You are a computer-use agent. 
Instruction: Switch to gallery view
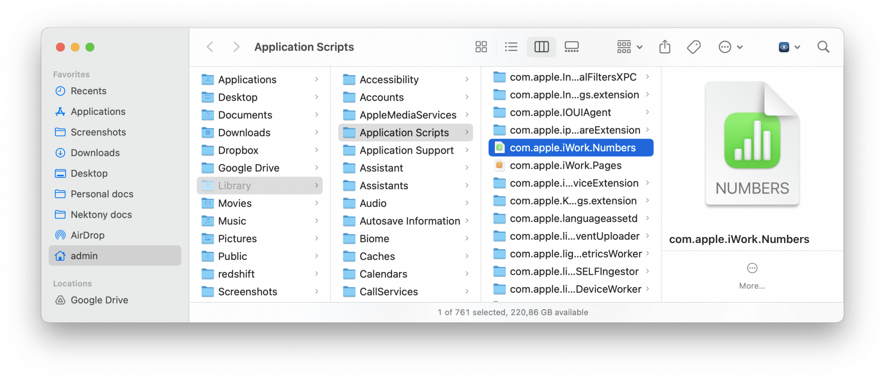[572, 47]
